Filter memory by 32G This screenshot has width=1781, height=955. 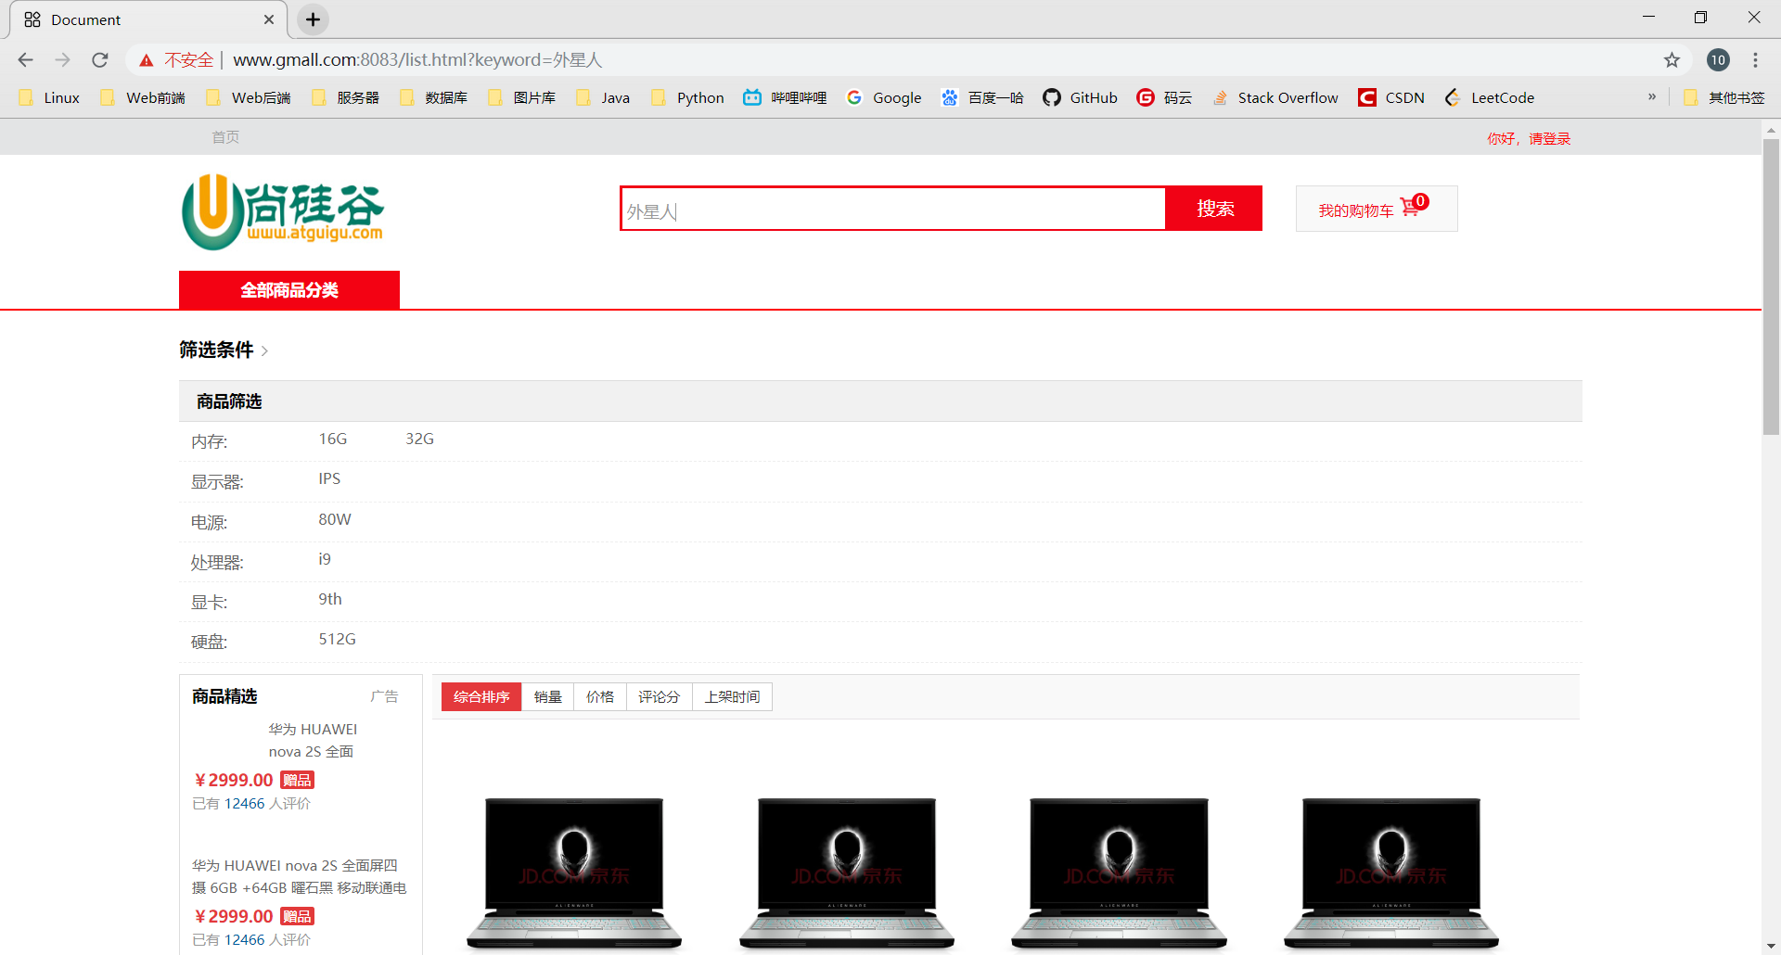419,439
